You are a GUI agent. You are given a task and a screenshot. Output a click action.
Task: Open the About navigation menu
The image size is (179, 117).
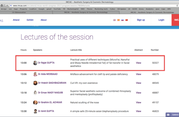(x=43, y=20)
